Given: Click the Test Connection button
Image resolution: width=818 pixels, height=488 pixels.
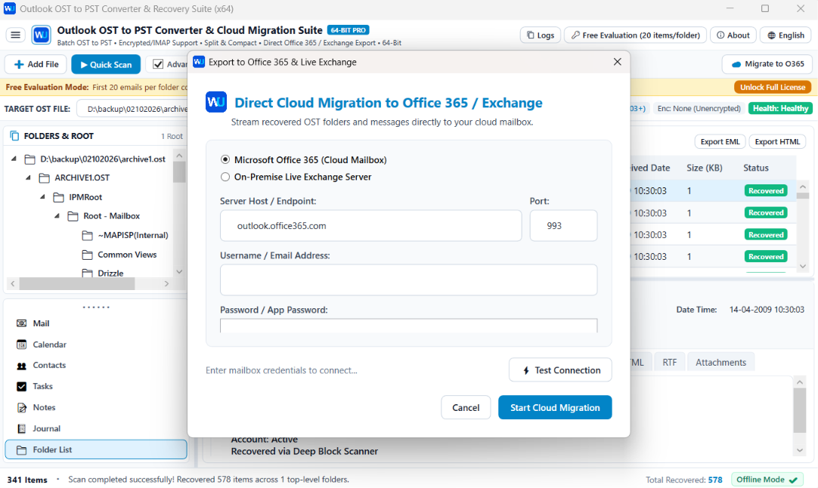Looking at the screenshot, I should (560, 370).
